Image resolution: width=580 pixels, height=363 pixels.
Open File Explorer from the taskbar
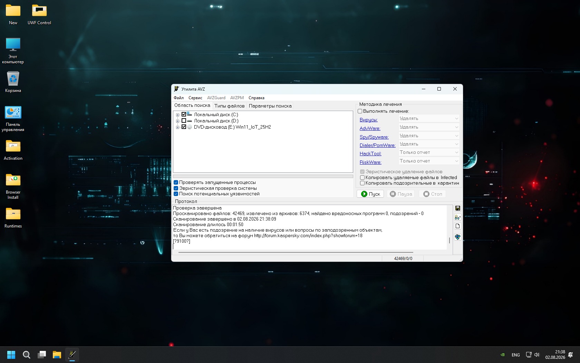pyautogui.click(x=57, y=355)
